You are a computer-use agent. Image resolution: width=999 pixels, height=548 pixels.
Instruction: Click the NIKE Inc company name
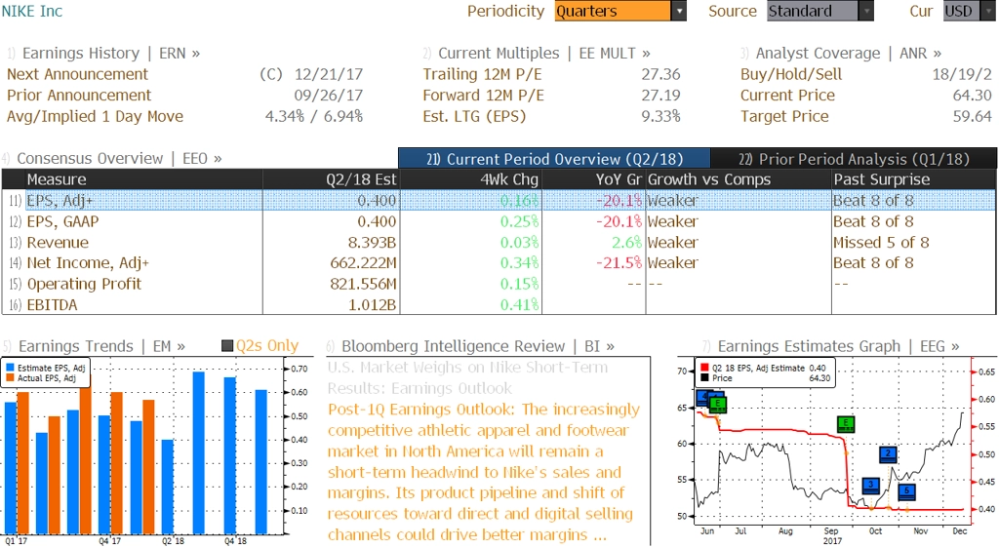point(32,11)
